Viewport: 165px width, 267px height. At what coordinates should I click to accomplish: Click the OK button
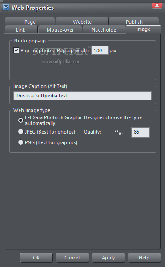tap(36, 258)
